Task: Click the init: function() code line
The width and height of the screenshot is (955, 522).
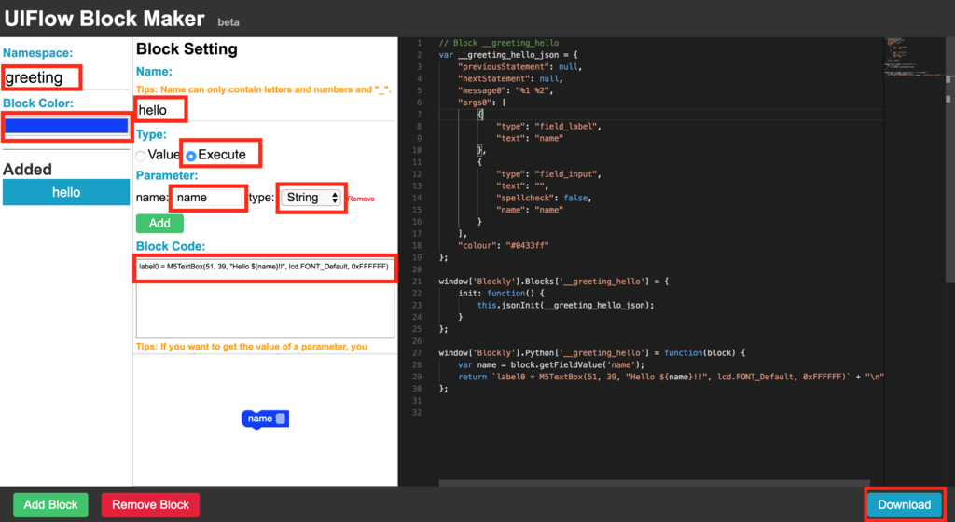Action: tap(501, 294)
